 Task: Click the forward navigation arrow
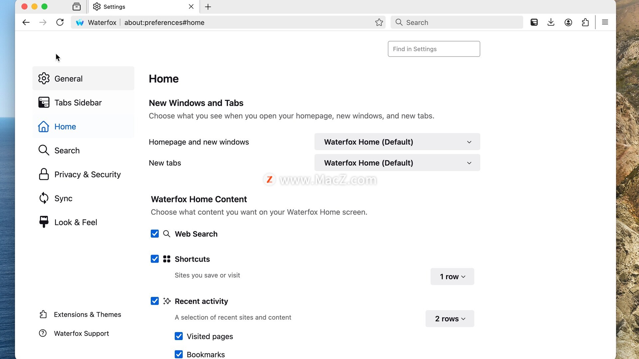click(43, 22)
